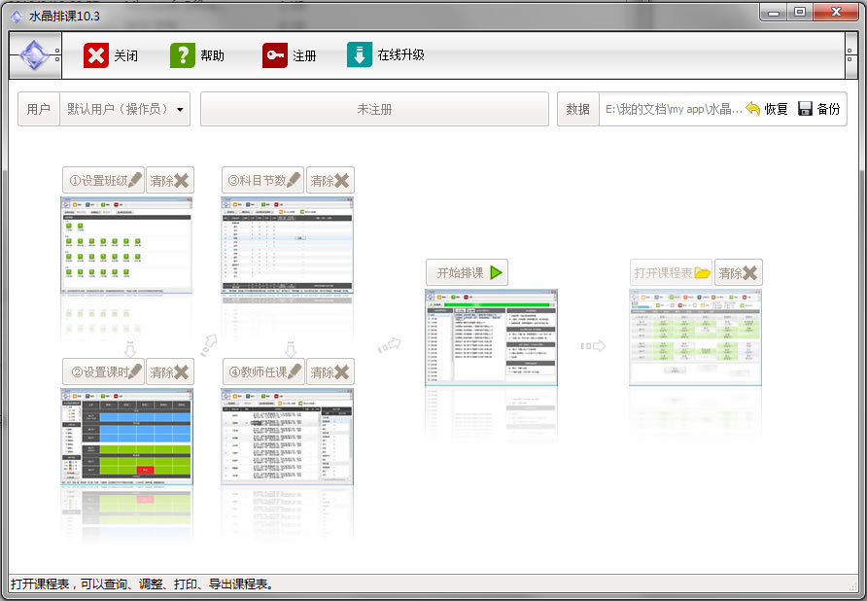The width and height of the screenshot is (867, 601).
Task: Click the 恢复 restore arrow icon
Action: (x=753, y=109)
